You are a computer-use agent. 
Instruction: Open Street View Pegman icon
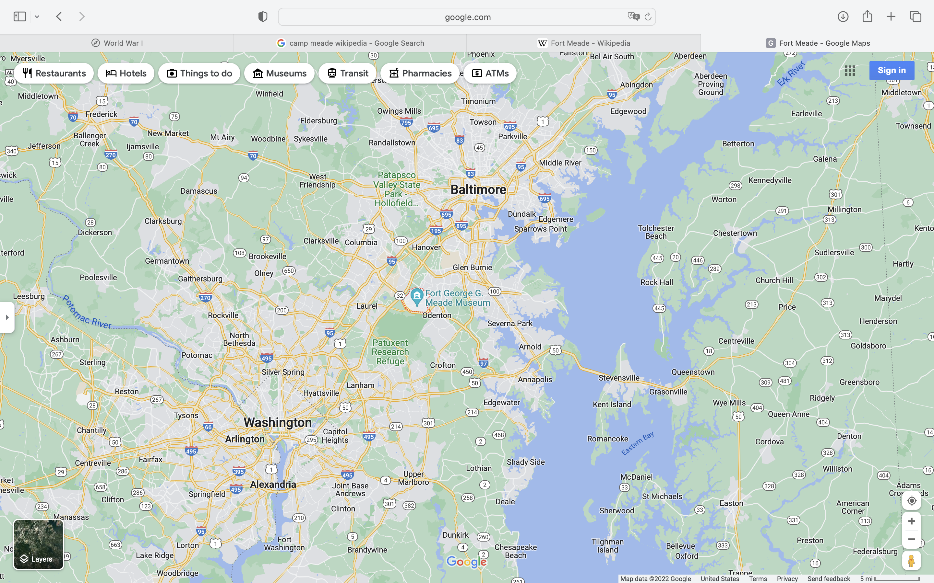click(911, 561)
